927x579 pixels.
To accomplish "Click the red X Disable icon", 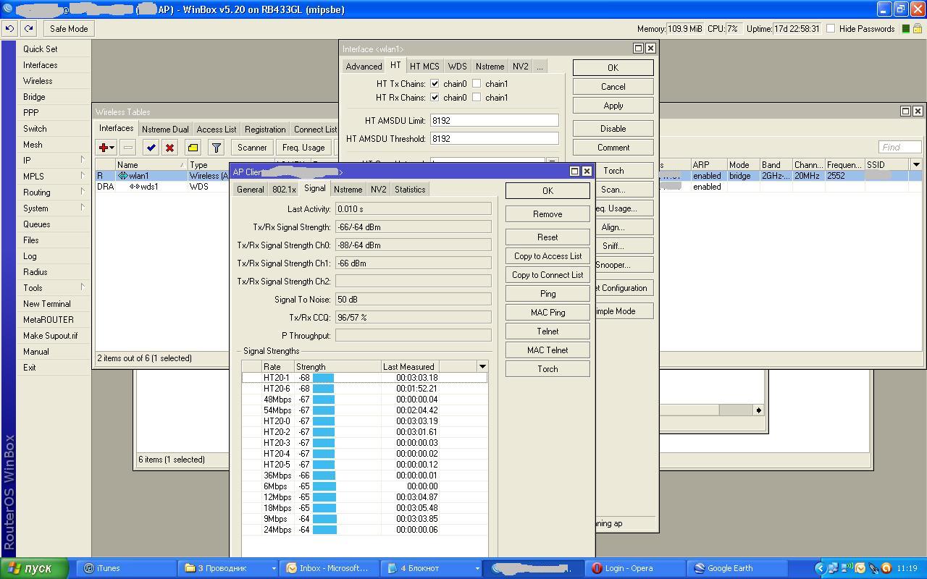I will pyautogui.click(x=169, y=148).
